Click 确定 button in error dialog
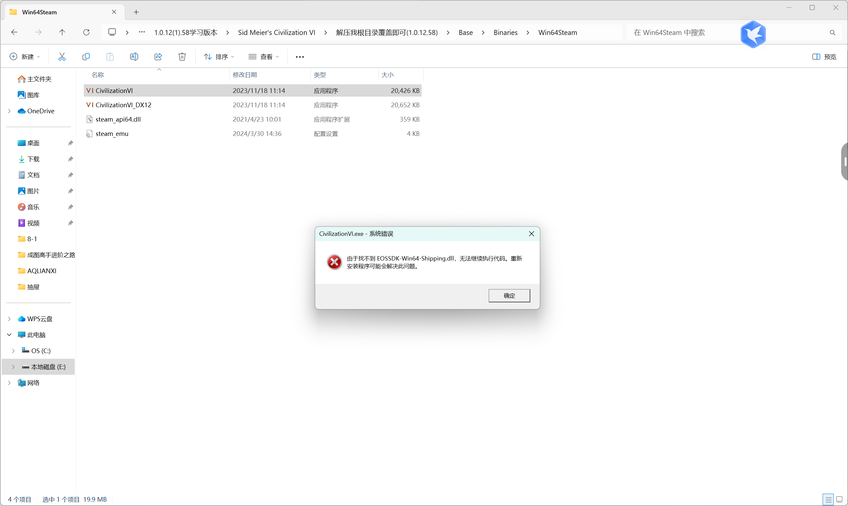Screen dimensions: 848x506 tap(509, 295)
